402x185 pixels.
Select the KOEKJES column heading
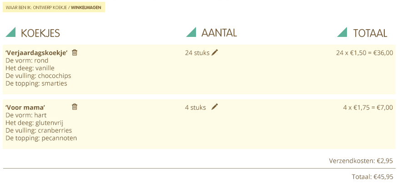(40, 33)
